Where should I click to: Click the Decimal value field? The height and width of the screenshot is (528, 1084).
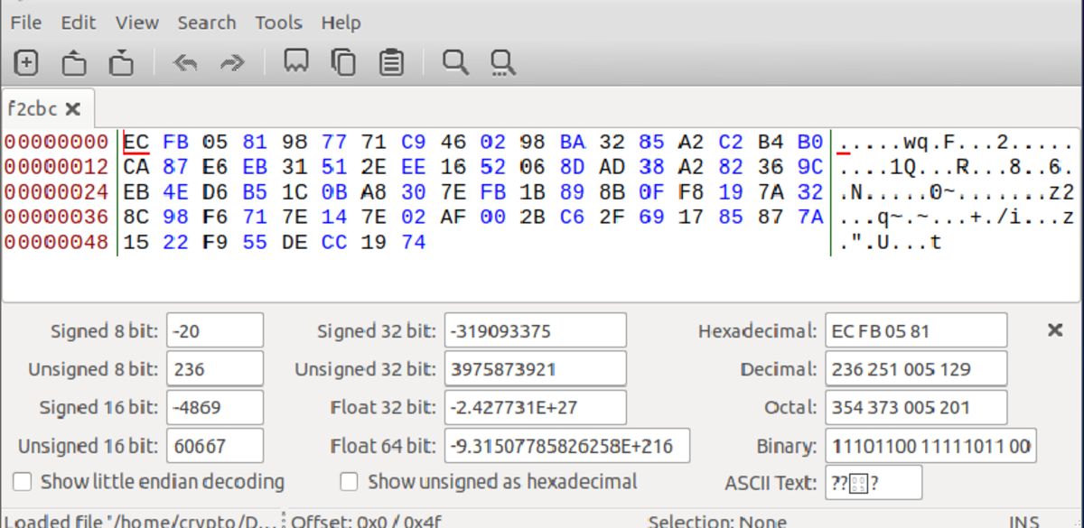tap(916, 369)
